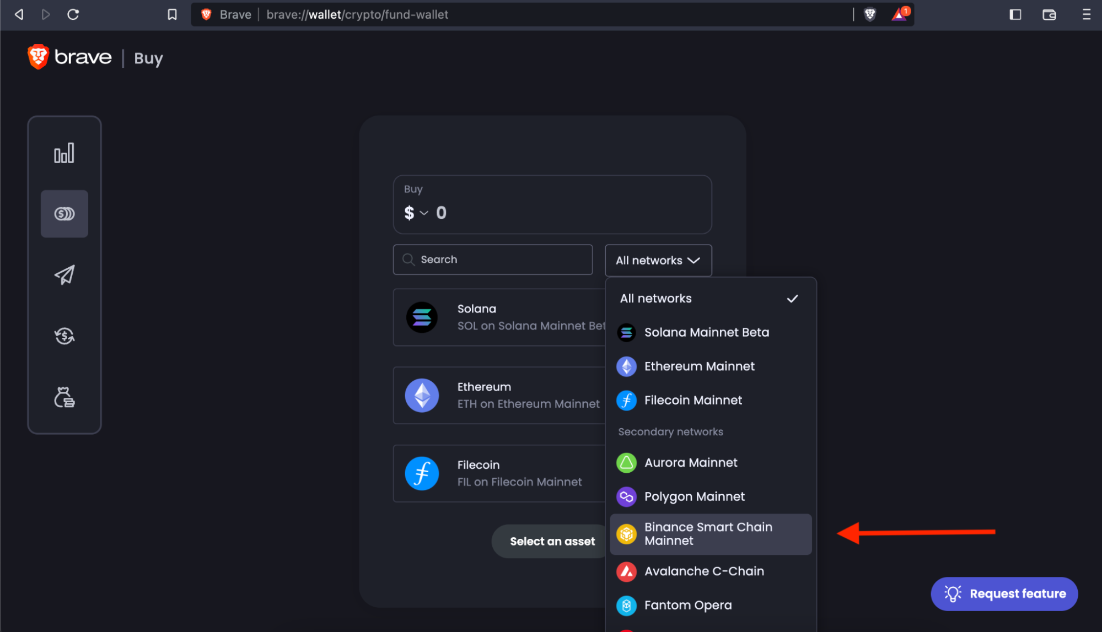Open the All networks dropdown
Screen dimensions: 1102x632
658,260
